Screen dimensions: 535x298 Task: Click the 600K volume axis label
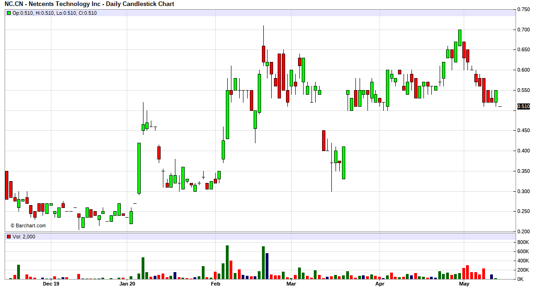(523, 252)
